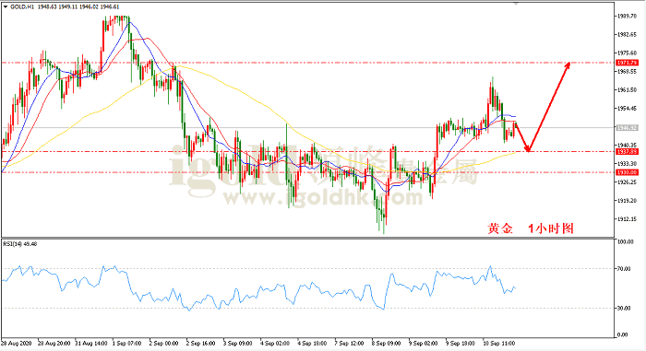Click the 1954.45 price axis value
The width and height of the screenshot is (646, 351).
click(627, 108)
